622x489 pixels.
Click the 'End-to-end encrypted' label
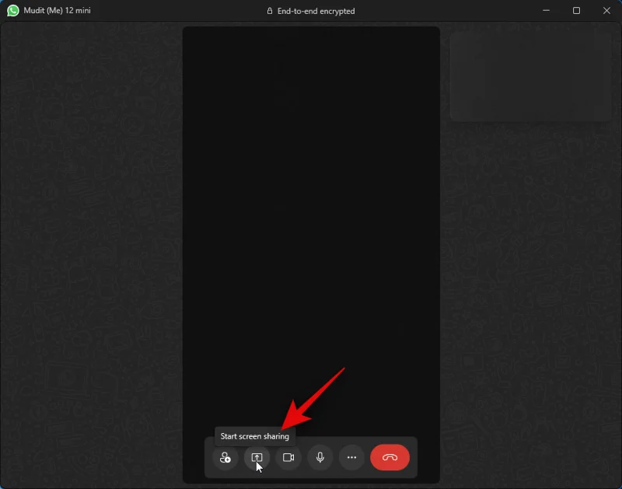[x=316, y=11]
